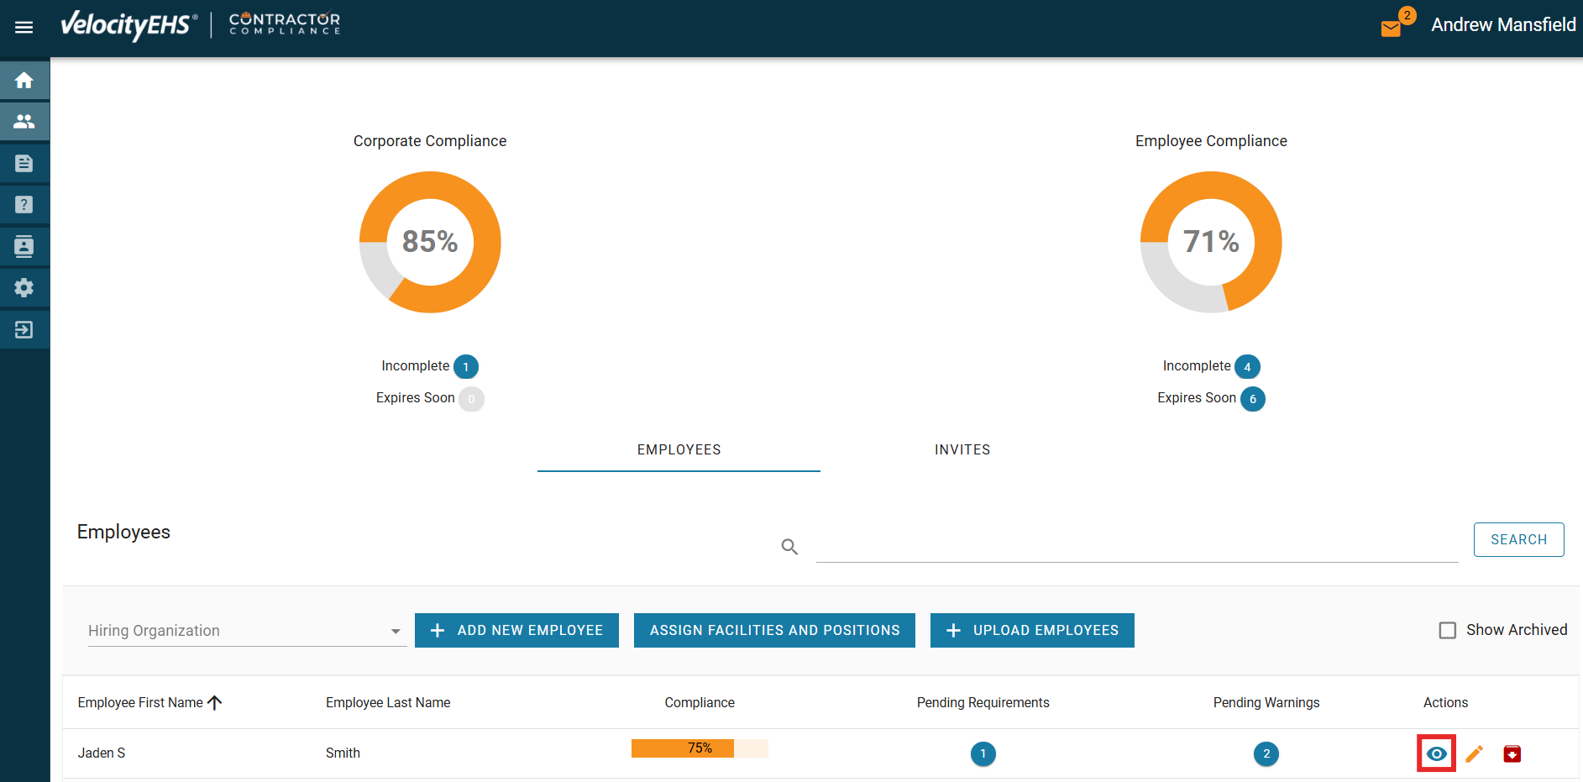Viewport: 1583px width, 782px height.
Task: Edit Jaden S with pencil icon
Action: click(1474, 753)
